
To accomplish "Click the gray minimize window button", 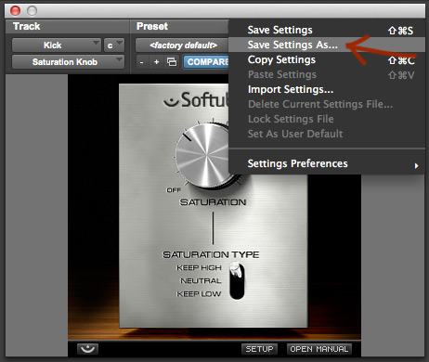I will click(x=32, y=11).
